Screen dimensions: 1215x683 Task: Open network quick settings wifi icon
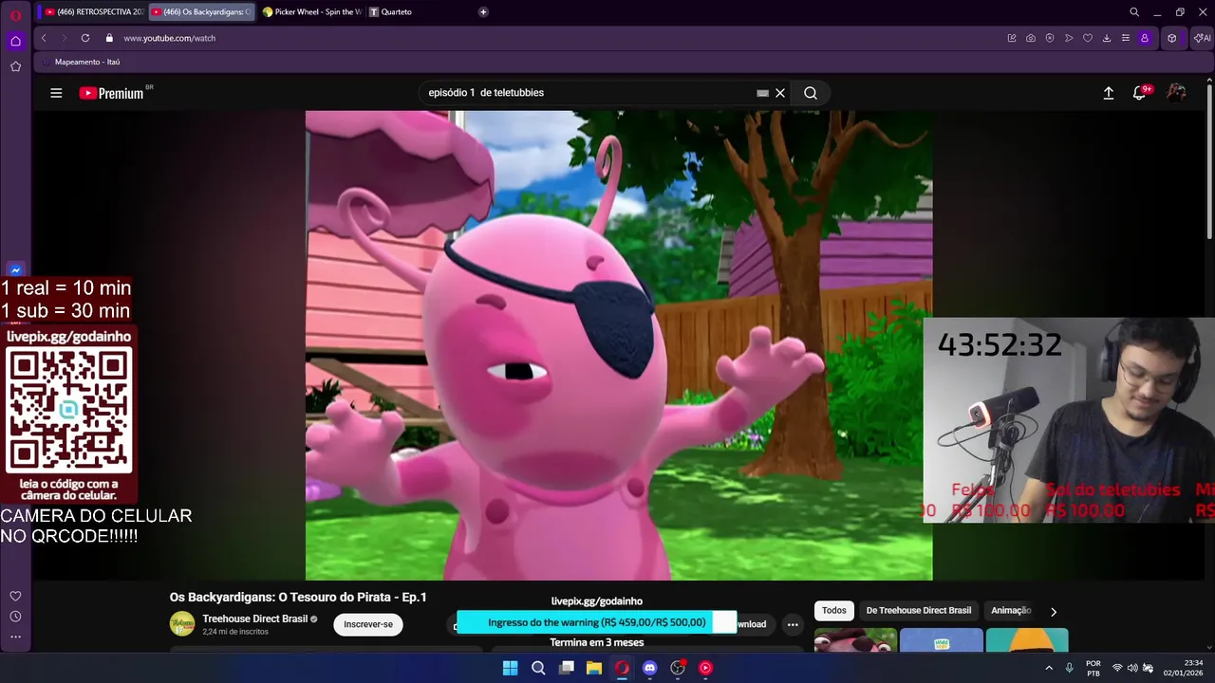[x=1117, y=668]
